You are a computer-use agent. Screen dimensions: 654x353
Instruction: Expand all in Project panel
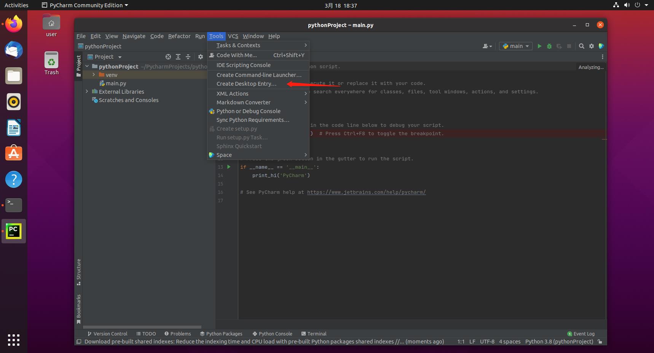point(178,57)
